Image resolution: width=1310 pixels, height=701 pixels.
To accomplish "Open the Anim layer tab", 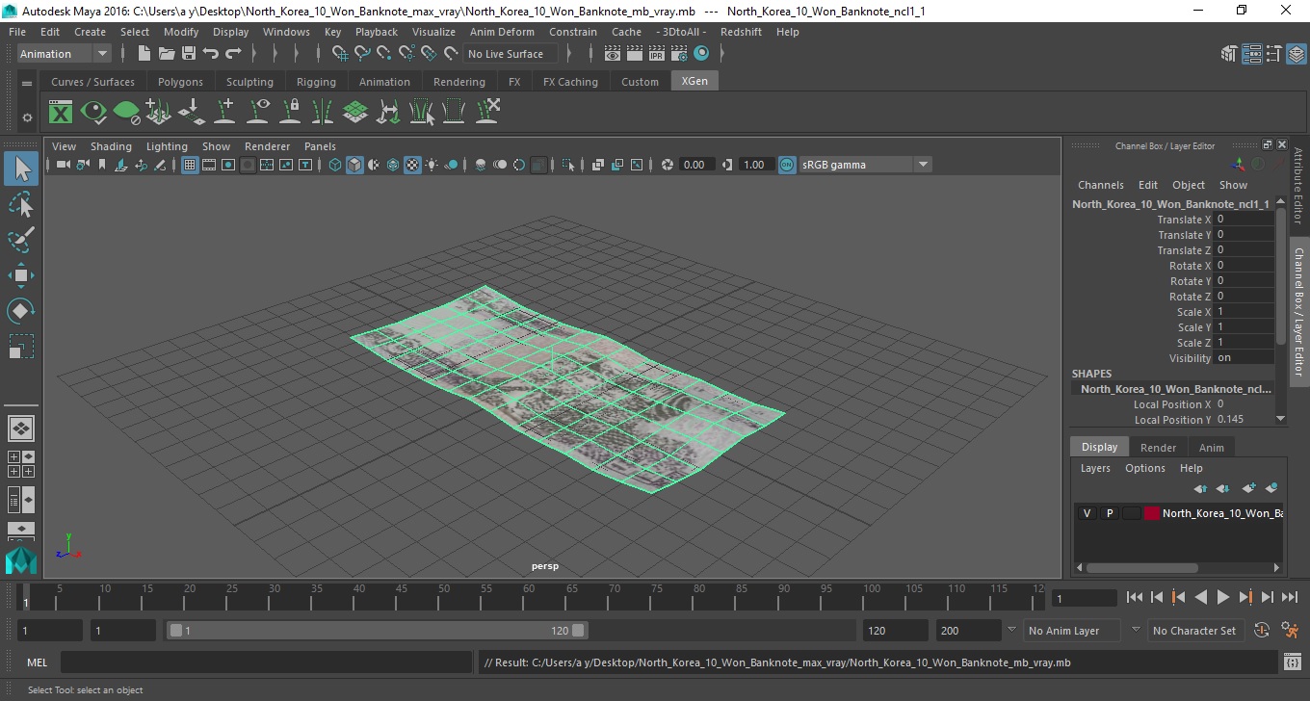I will (x=1212, y=448).
